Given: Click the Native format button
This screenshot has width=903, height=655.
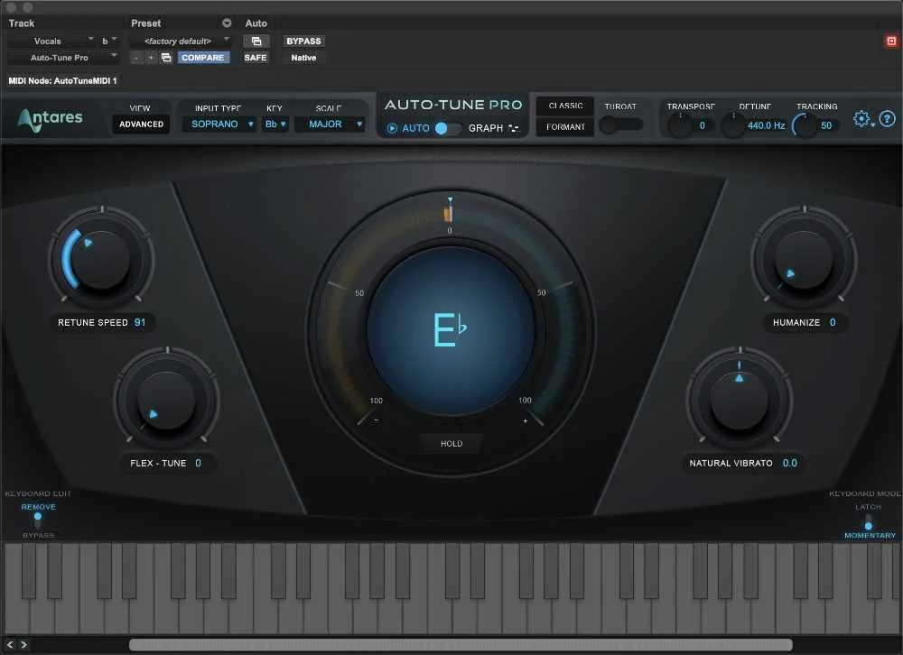Looking at the screenshot, I should click(x=303, y=58).
